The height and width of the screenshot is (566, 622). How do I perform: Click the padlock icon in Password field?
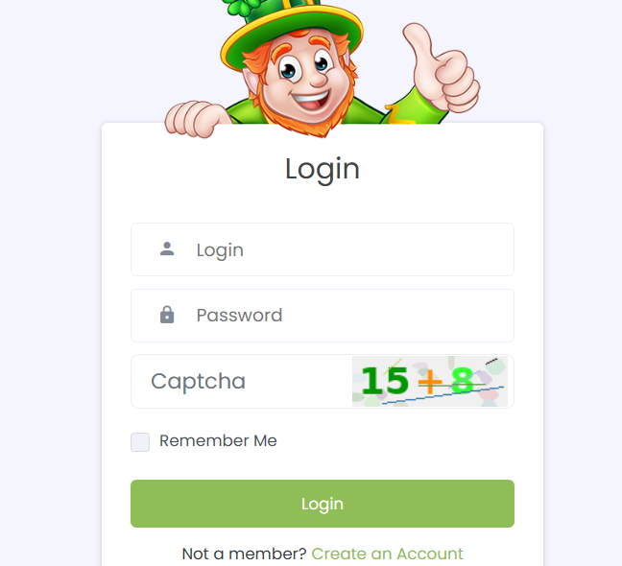(x=167, y=315)
